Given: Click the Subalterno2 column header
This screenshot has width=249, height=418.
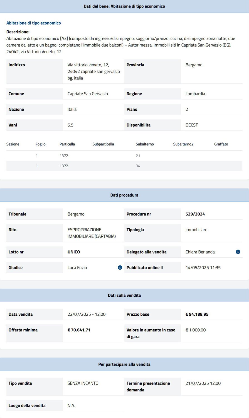Looking at the screenshot, I should [183, 144].
